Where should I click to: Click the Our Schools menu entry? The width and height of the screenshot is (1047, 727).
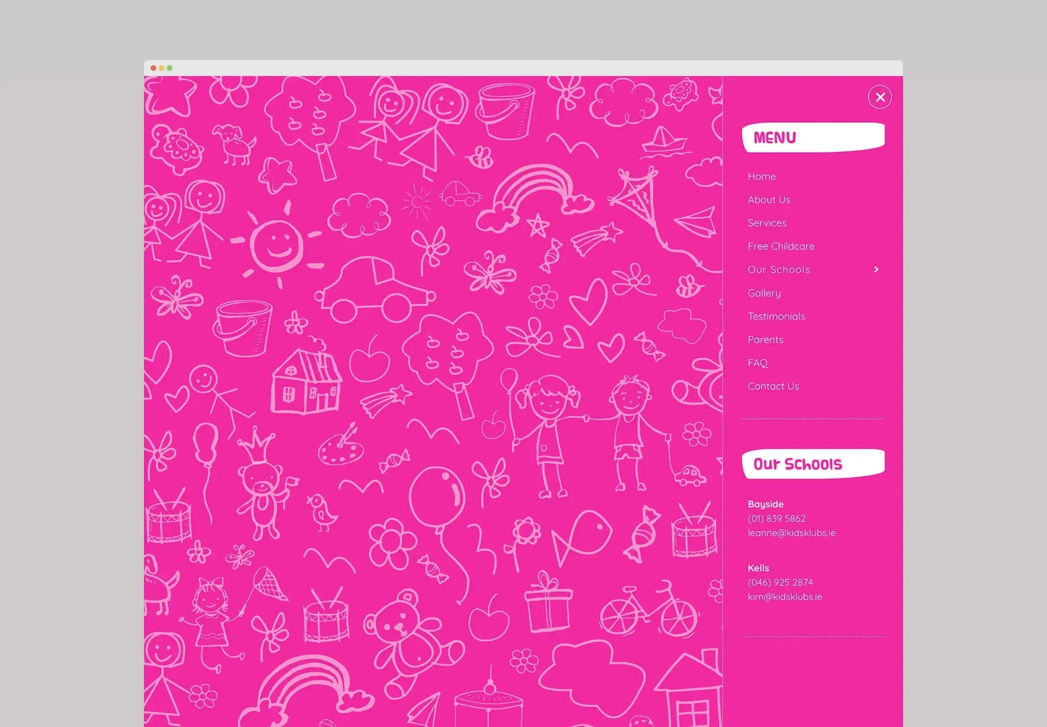pyautogui.click(x=779, y=269)
